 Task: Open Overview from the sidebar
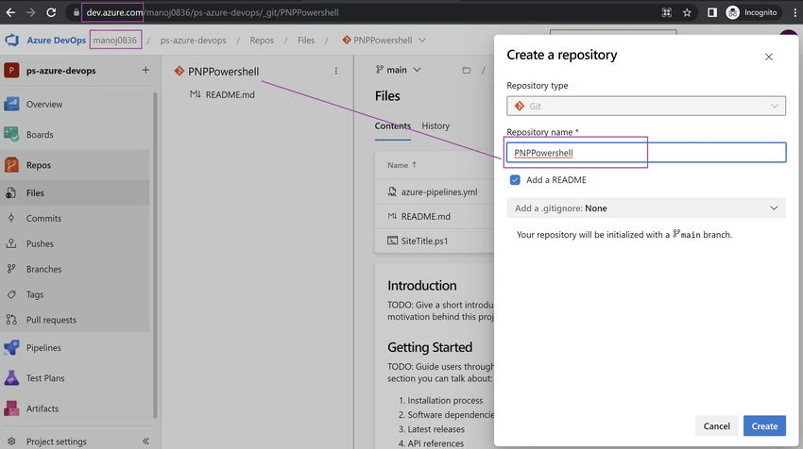[44, 105]
